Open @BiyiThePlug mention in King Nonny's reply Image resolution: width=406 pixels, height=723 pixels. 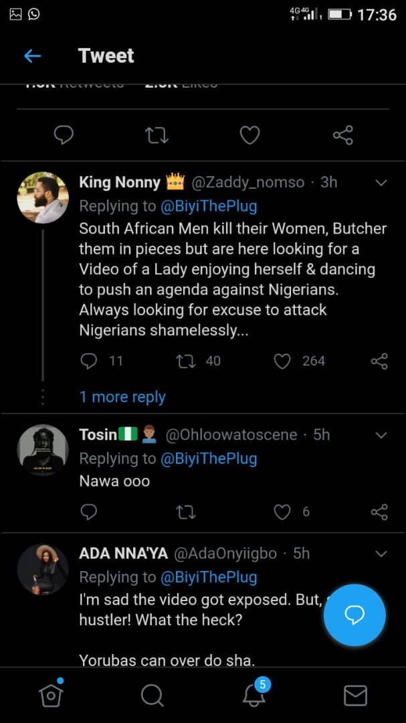tap(209, 206)
